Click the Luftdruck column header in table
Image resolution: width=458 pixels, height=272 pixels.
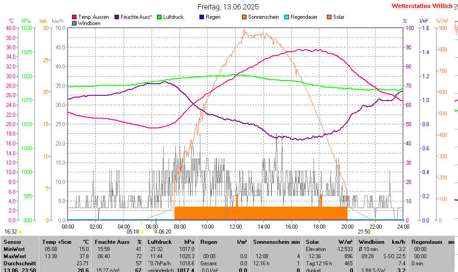[x=160, y=242]
